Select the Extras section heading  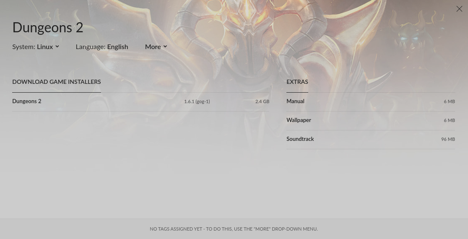tap(297, 82)
